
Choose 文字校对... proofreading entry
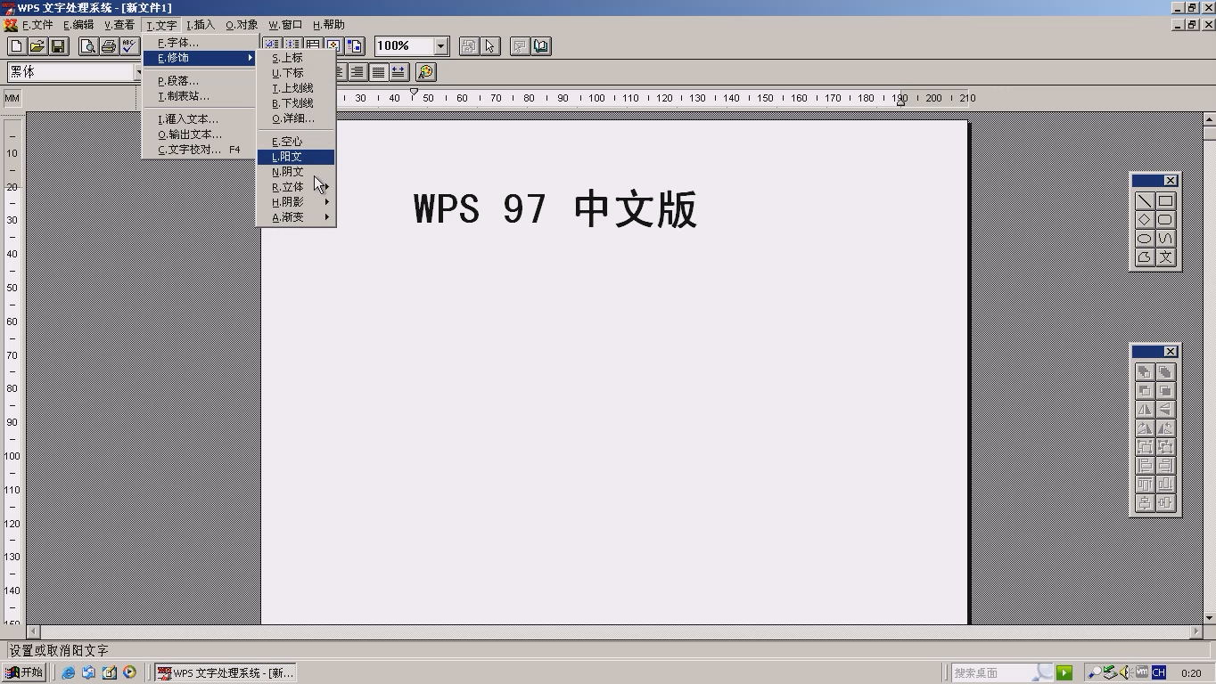[200, 150]
